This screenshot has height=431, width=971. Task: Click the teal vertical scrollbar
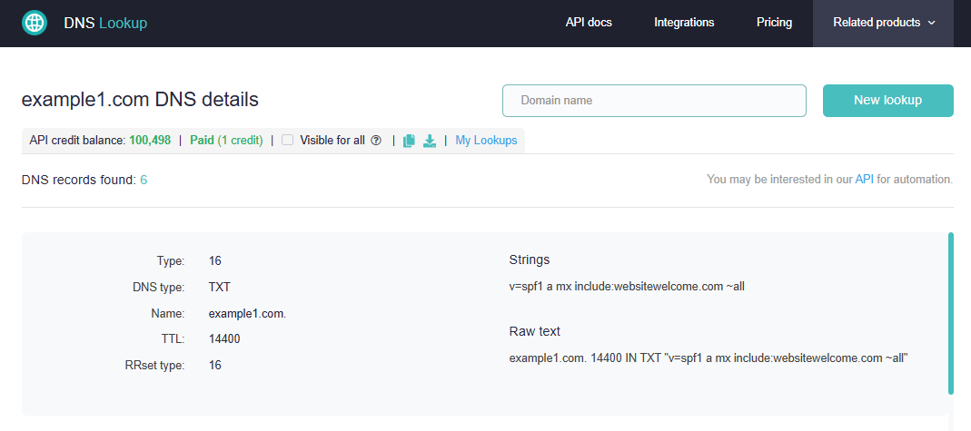pos(950,313)
